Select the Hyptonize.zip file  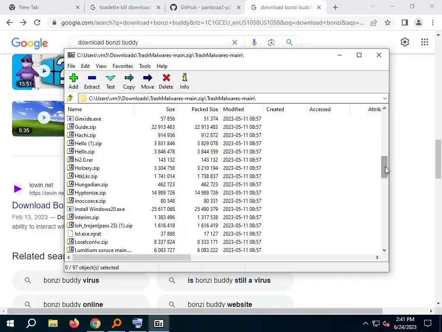pyautogui.click(x=90, y=192)
